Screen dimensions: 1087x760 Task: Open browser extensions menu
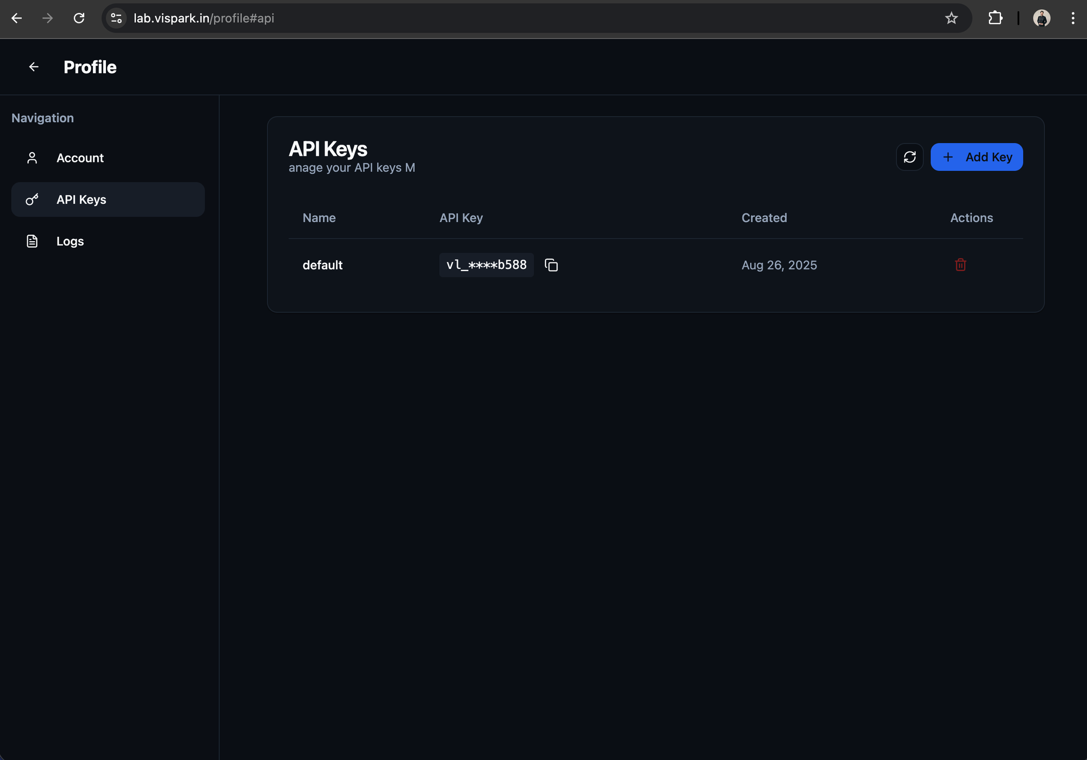click(995, 18)
